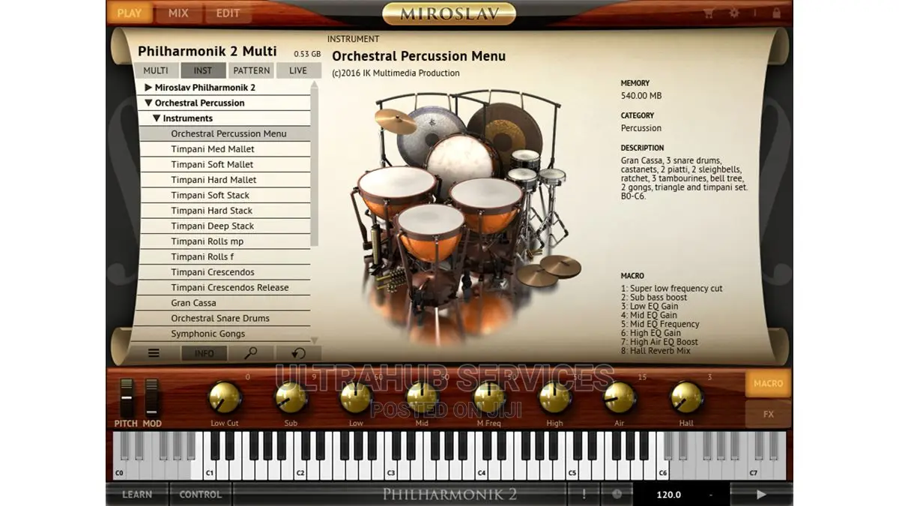Viewport: 899px width, 506px height.
Task: Select Timpani Rolls f
Action: coord(225,256)
